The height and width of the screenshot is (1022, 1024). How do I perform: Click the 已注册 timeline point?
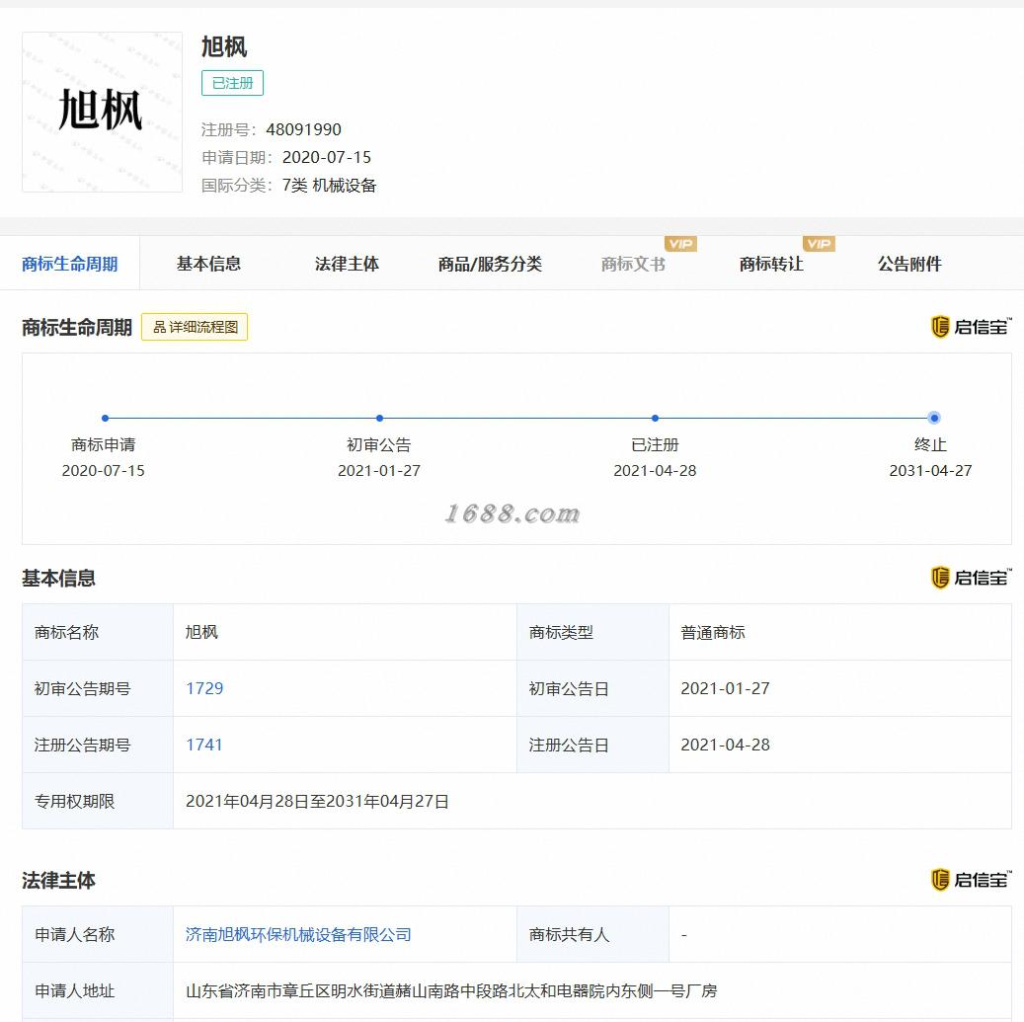point(655,418)
